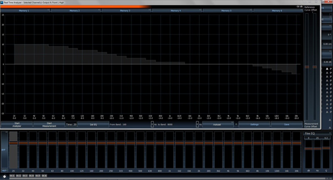Open the Memory 3 slot
Screen dimensions: 333x180
click(x=127, y=10)
